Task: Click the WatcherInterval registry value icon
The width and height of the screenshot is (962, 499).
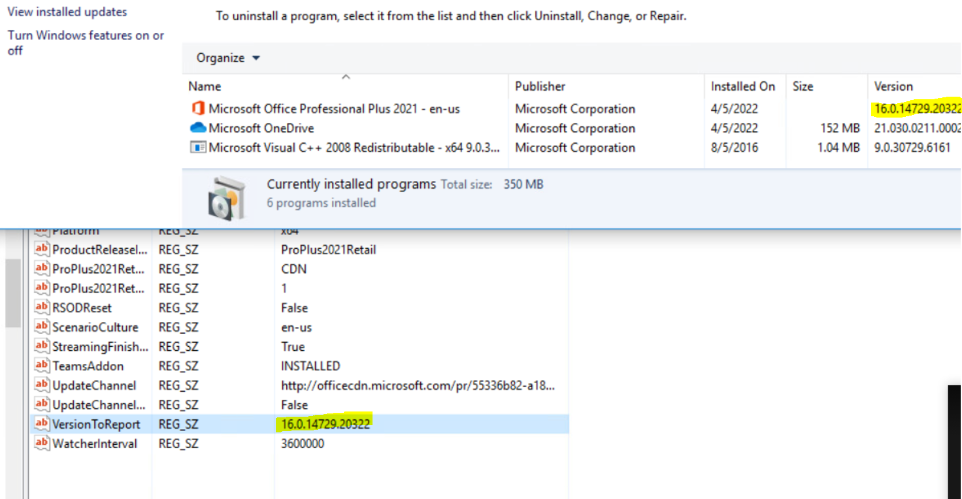Action: 42,443
